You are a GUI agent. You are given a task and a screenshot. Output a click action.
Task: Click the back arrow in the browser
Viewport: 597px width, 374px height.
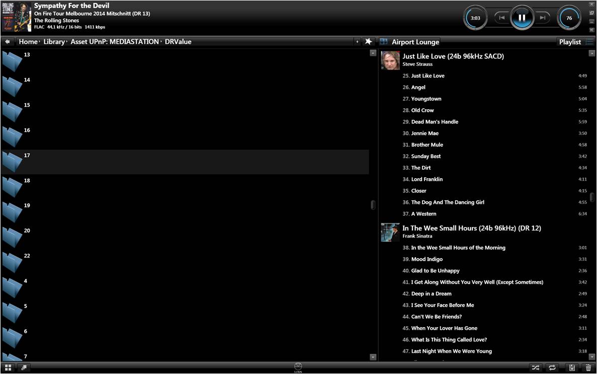click(x=8, y=42)
